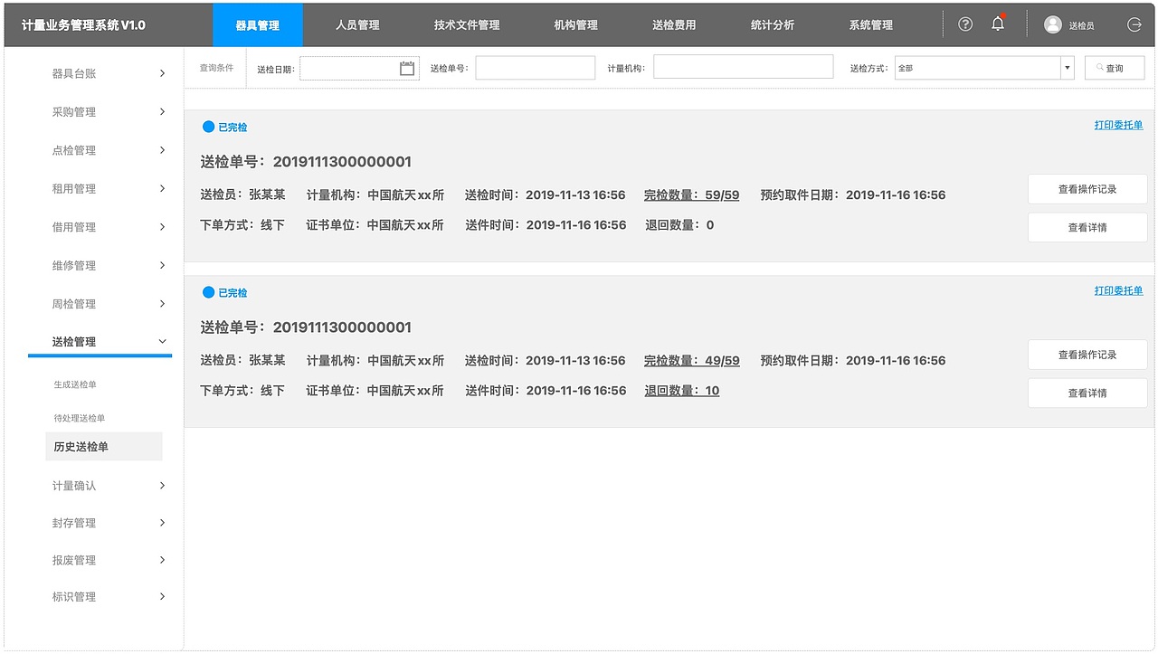
Task: Click 查看操作记录 in the second record
Action: (x=1087, y=355)
